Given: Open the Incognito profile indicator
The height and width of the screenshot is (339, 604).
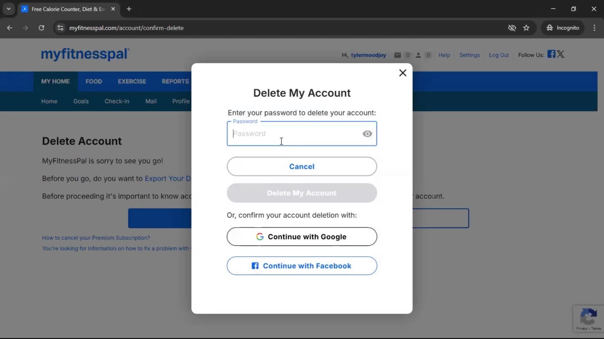Looking at the screenshot, I should point(562,28).
